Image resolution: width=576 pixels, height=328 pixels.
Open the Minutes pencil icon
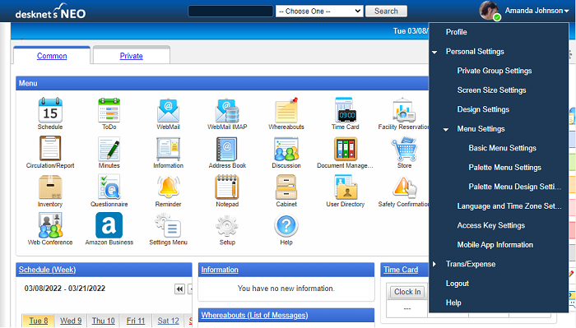pyautogui.click(x=109, y=149)
